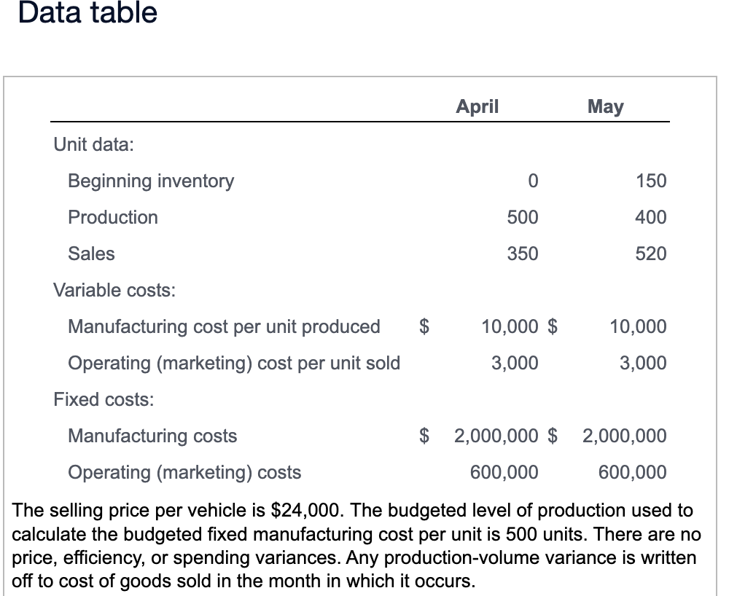Viewport: 729px width, 596px height.
Task: Select the May column header
Action: click(605, 106)
